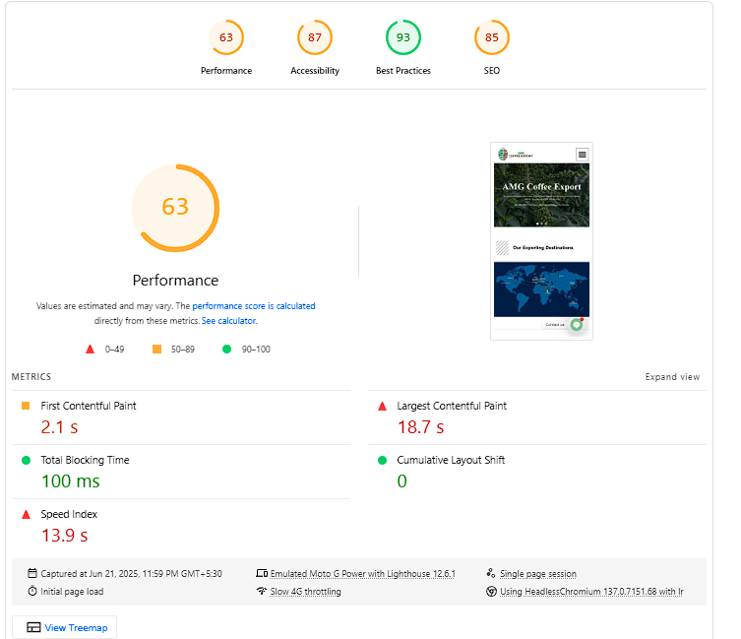Click the Cumulative Layout Shift metric label

pos(451,460)
